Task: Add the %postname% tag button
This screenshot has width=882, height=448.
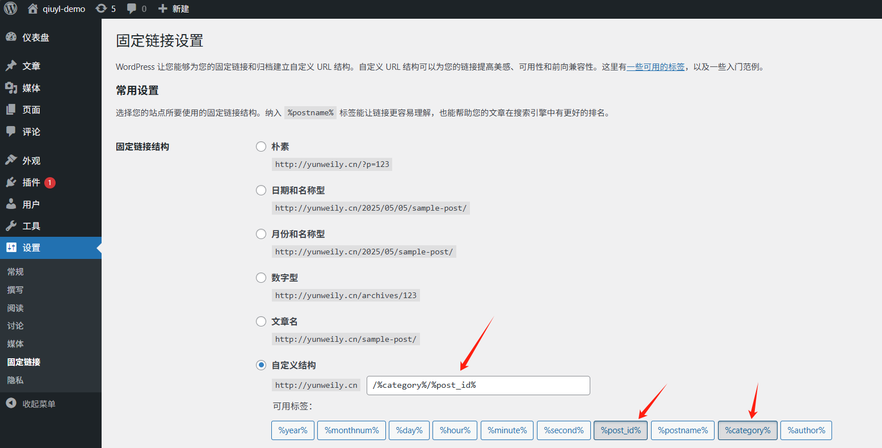Action: pos(683,430)
